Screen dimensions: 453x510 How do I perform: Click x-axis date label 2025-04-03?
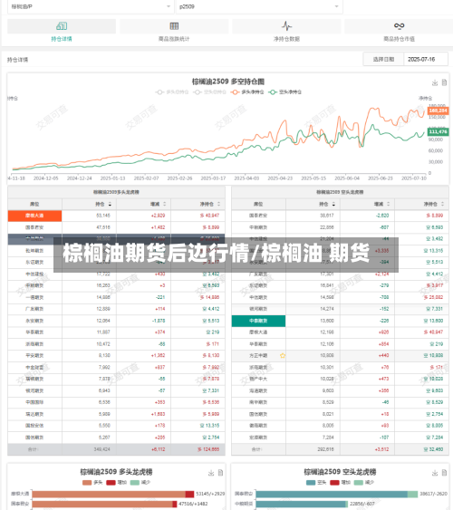point(246,178)
